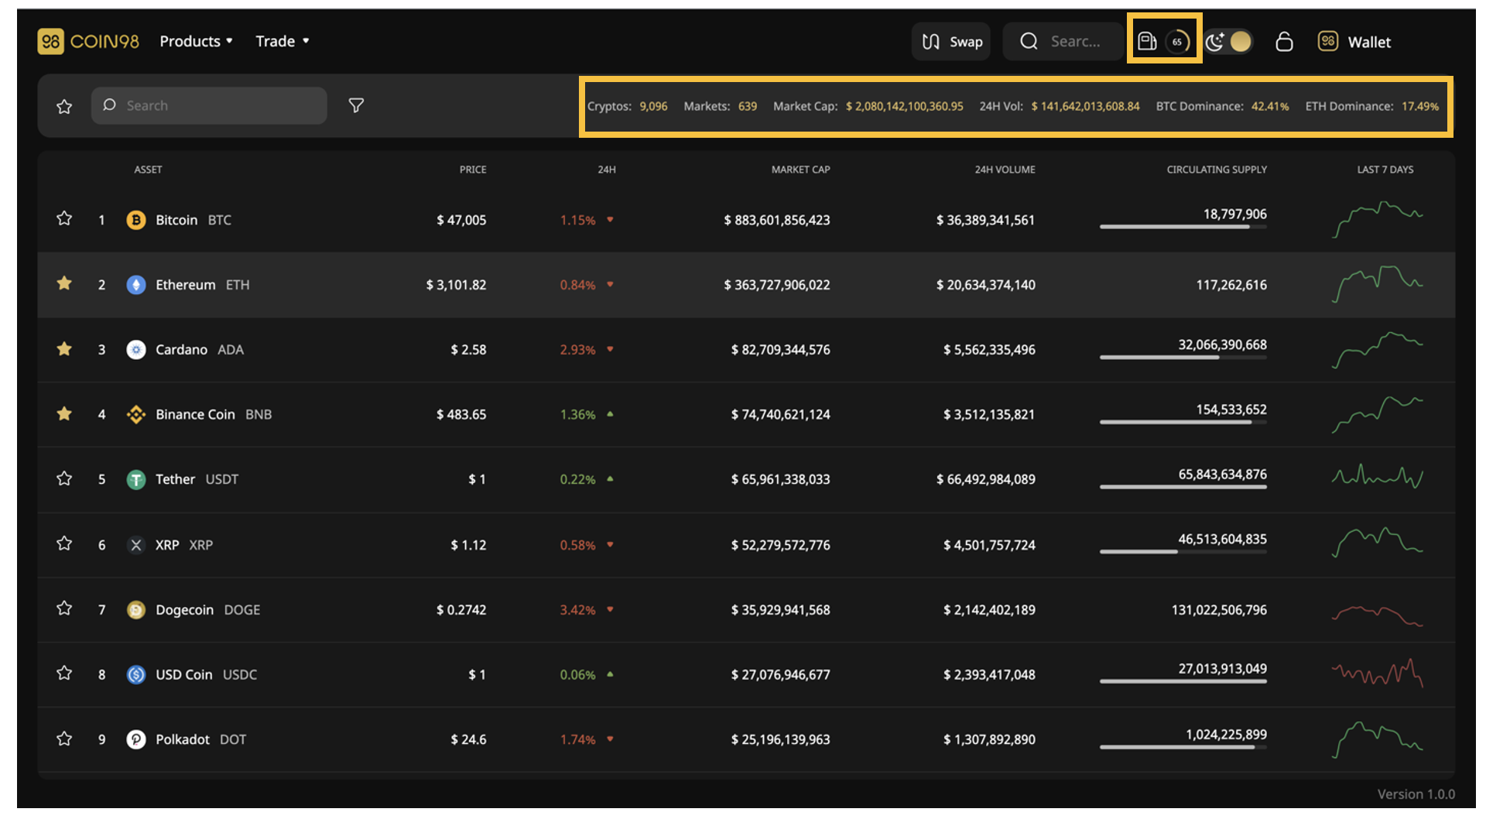Click Cryptos count 9,096
The height and width of the screenshot is (819, 1486).
coord(653,106)
